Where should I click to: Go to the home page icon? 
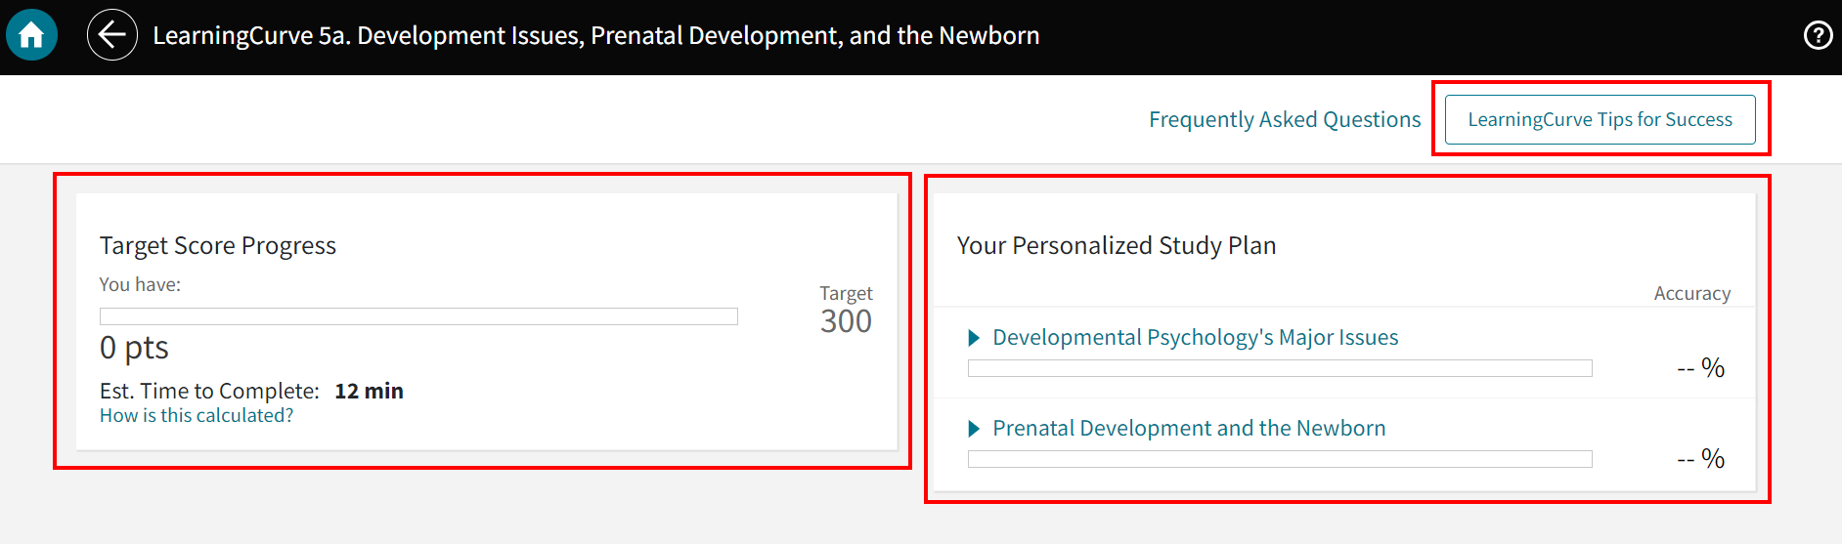31,35
